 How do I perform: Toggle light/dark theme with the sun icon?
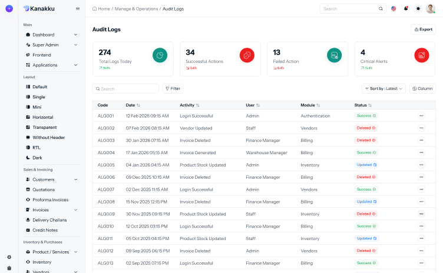pos(418,9)
